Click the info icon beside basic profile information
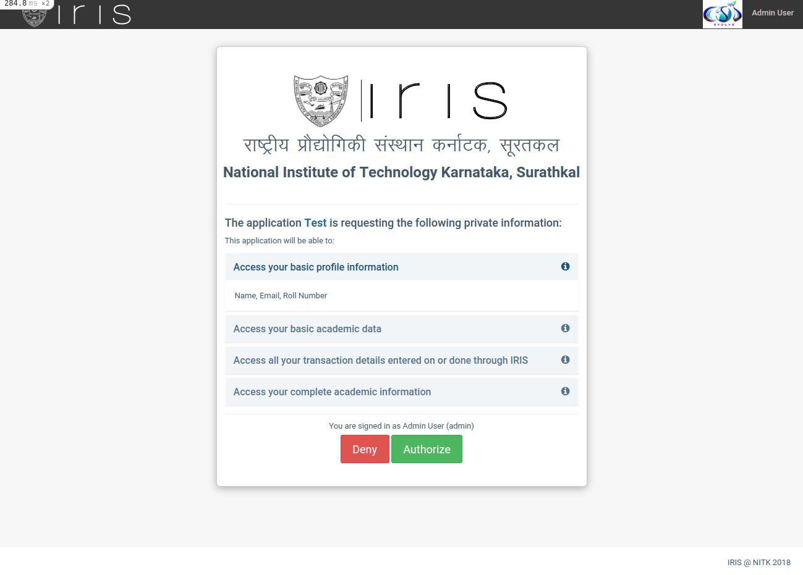The height and width of the screenshot is (575, 803). 565,266
